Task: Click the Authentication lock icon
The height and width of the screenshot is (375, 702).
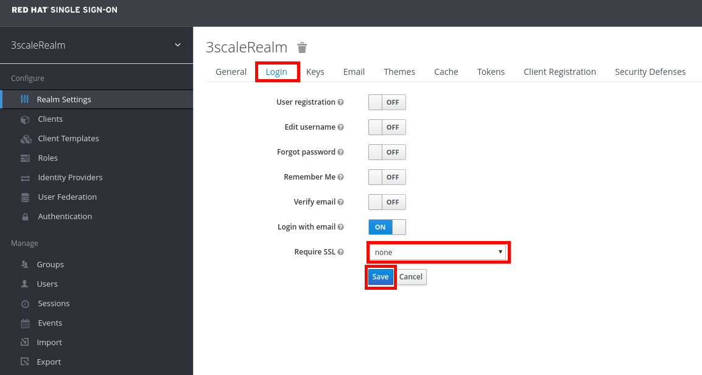Action: 25,217
